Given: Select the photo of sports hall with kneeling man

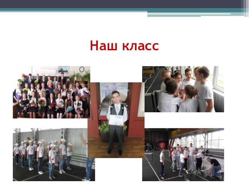Looking at the screenshot, I should (x=183, y=154).
